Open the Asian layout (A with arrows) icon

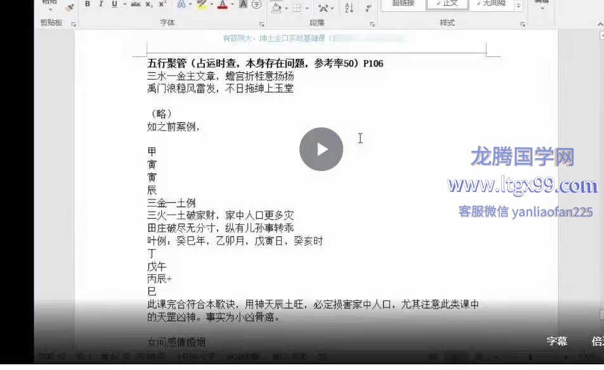pyautogui.click(x=324, y=8)
